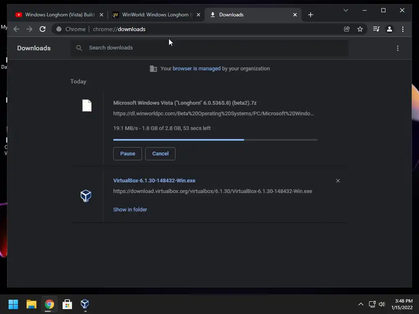This screenshot has width=419, height=314.
Task: Select the Downloads tab
Action: click(252, 15)
